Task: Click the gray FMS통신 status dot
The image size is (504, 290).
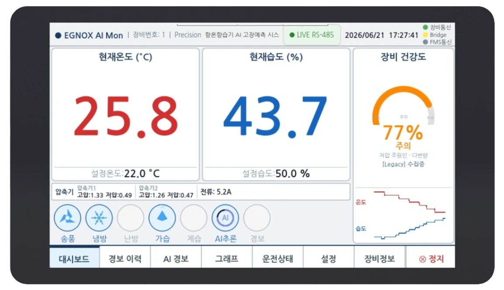Action: tap(425, 42)
